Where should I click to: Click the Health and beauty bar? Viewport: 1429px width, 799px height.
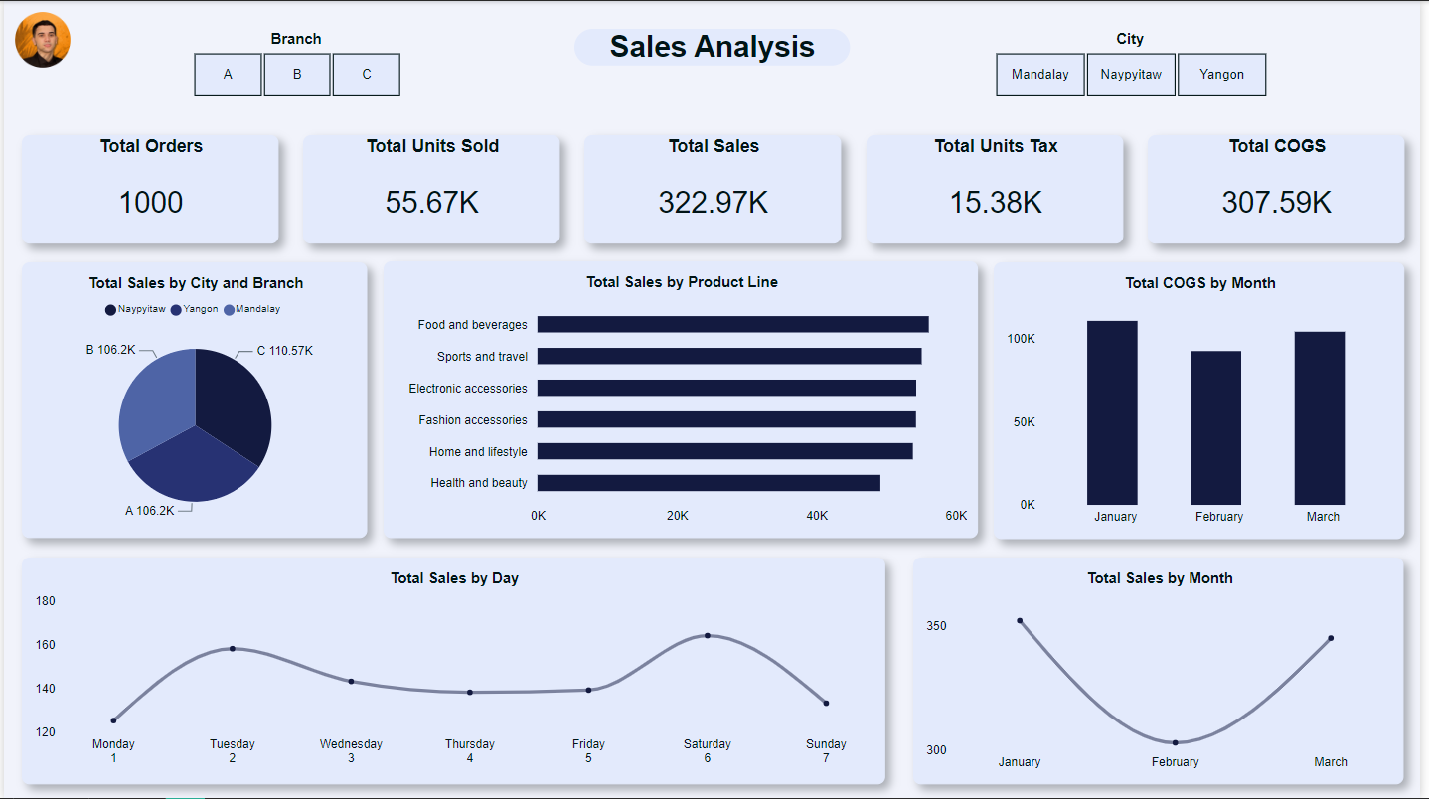(709, 483)
